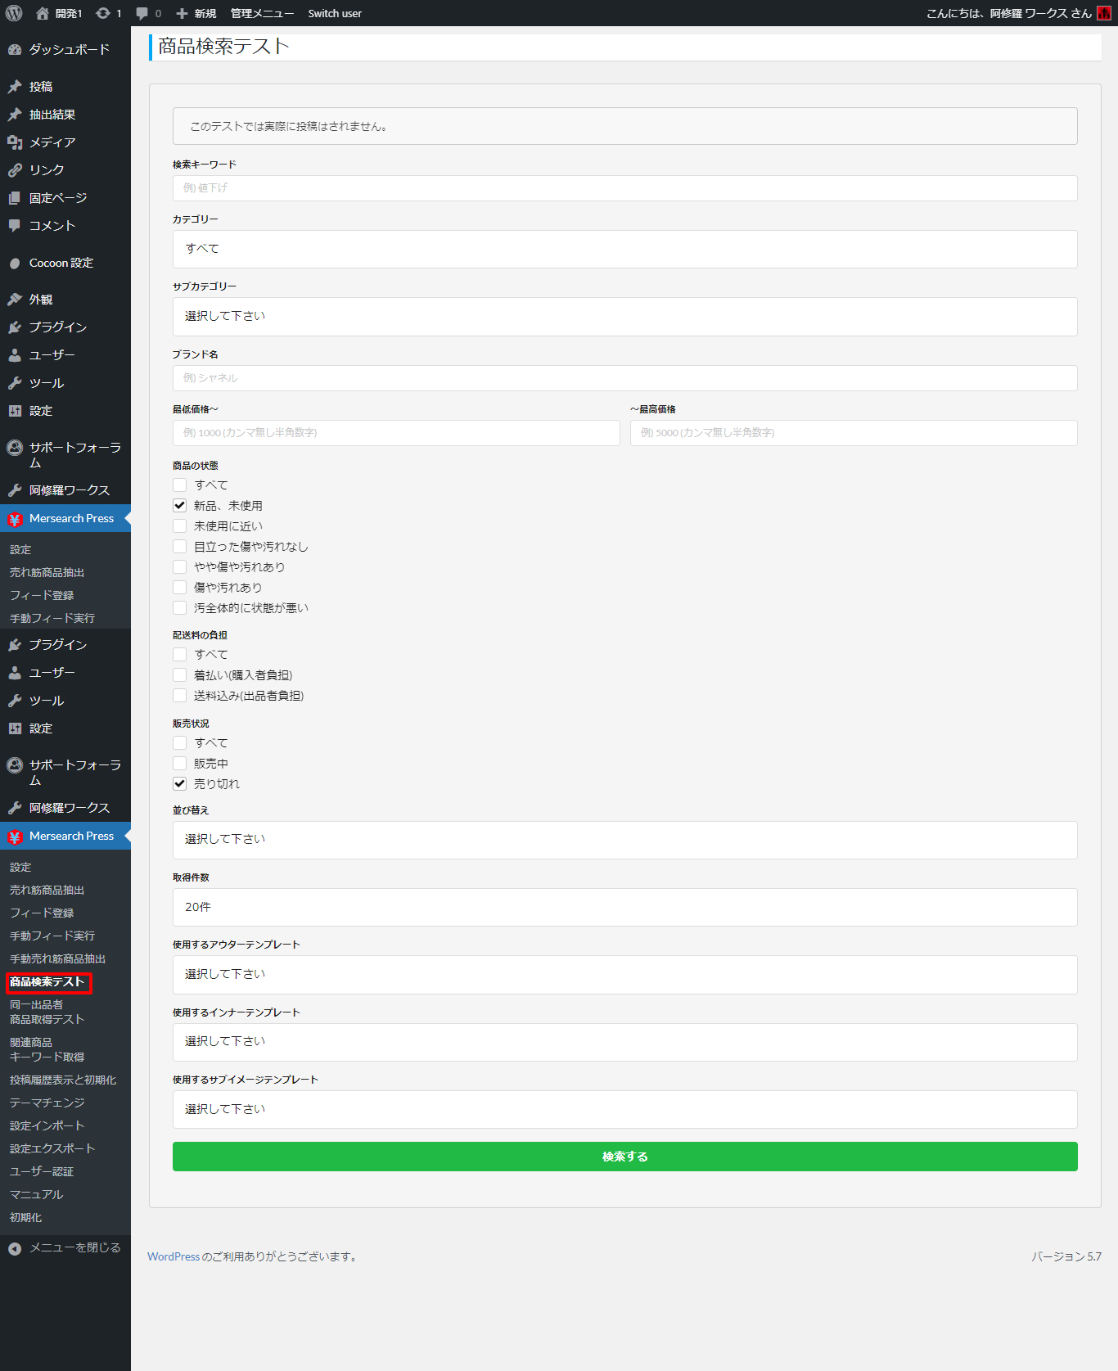Open the カテゴリー dropdown showing すべて

[624, 249]
